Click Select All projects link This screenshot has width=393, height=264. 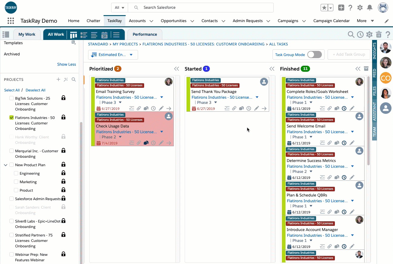click(x=12, y=90)
